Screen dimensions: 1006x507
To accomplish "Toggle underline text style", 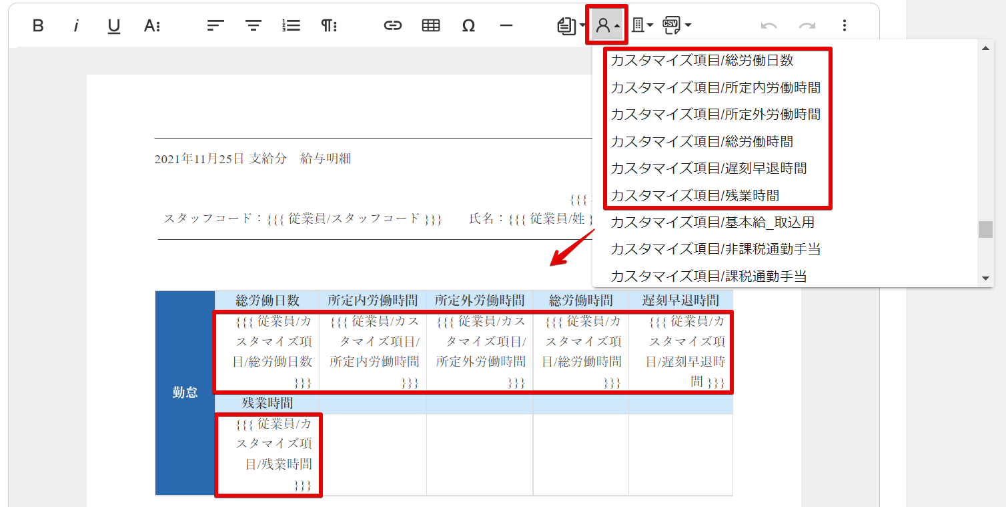I will pos(114,26).
